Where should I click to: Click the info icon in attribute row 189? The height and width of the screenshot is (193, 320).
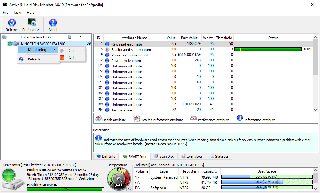[x=107, y=104]
